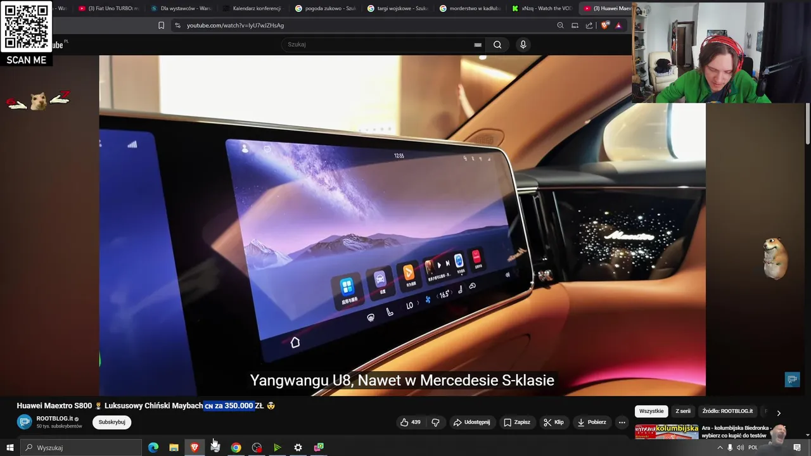Open Google Chrome from the taskbar
811x456 pixels.
pos(236,448)
